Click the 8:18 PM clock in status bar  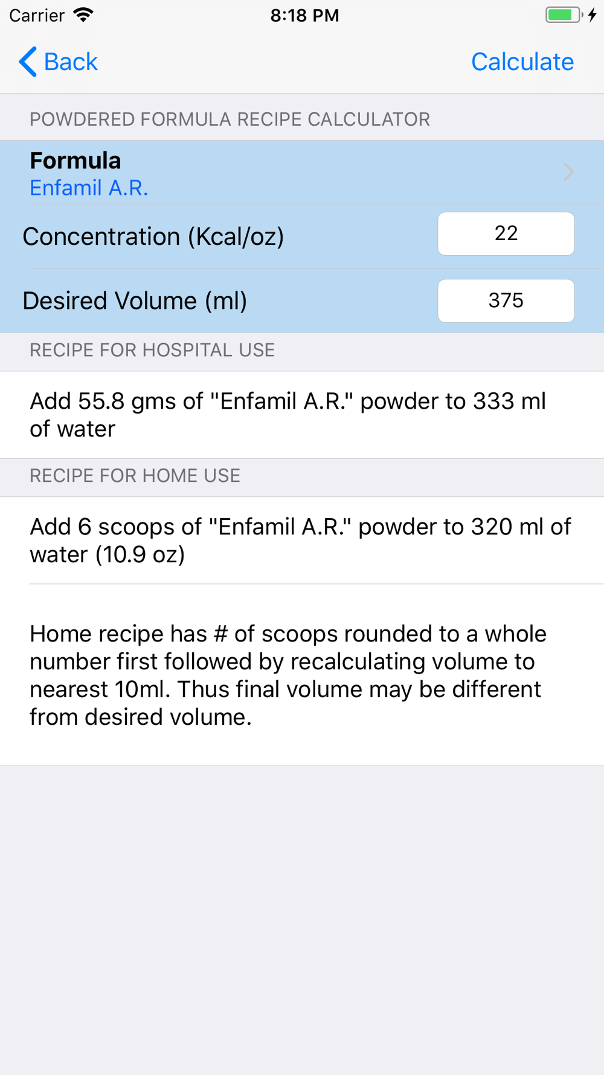pyautogui.click(x=304, y=15)
